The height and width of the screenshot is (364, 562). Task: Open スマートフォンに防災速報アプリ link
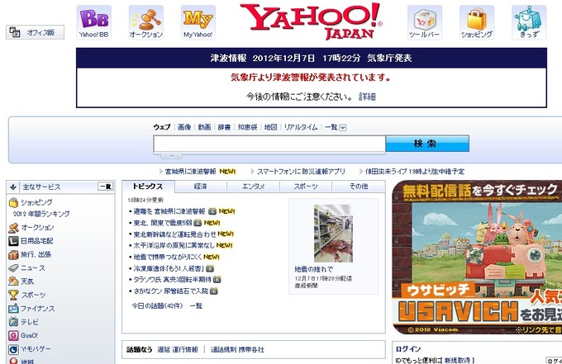[301, 172]
